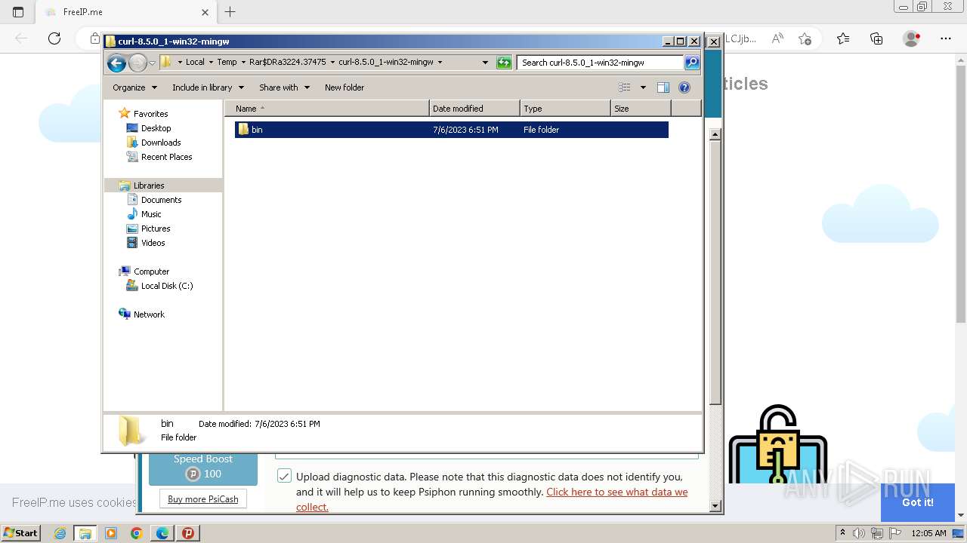Sort by the Size column header
Viewport: 967px width, 543px height.
(641, 109)
